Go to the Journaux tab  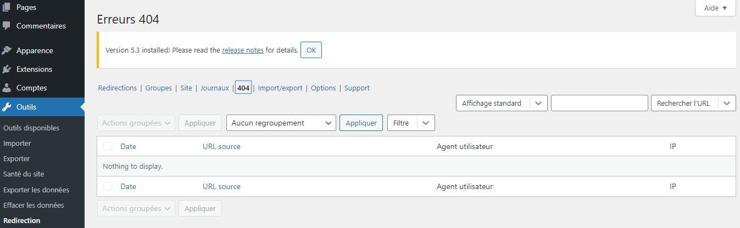pos(214,88)
